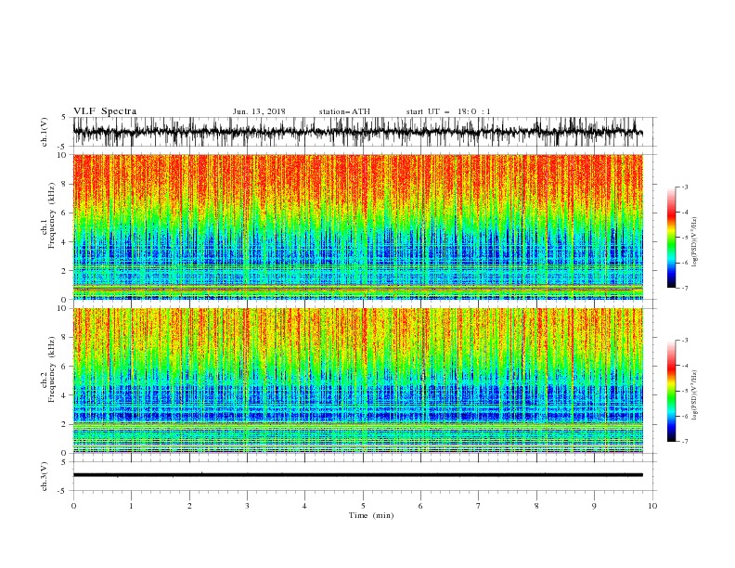Click the ch.2 color bar "log(PSD)(V²/Hz)" label
This screenshot has width=735, height=568.
[694, 394]
